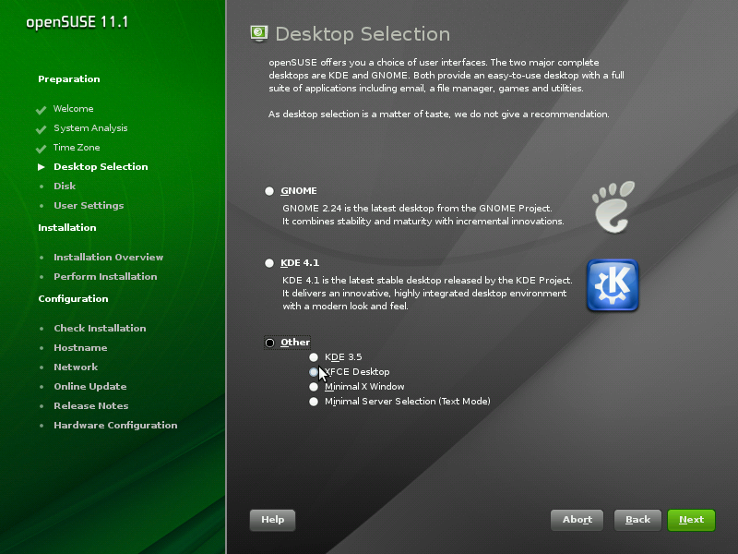Viewport: 738px width, 554px height.
Task: Click the GNOME 2.24 description text
Action: (x=423, y=215)
